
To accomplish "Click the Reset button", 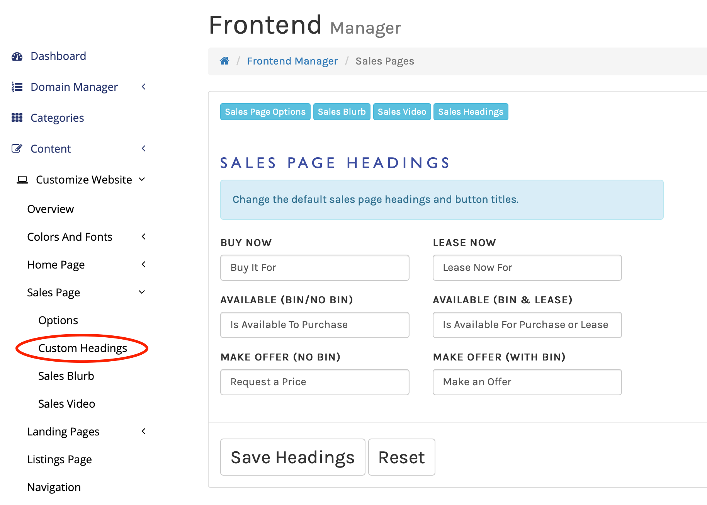I will tap(401, 457).
